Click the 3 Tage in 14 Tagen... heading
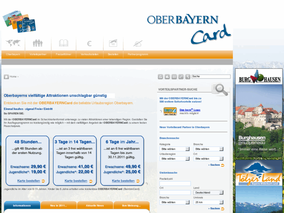 [x=75, y=142]
